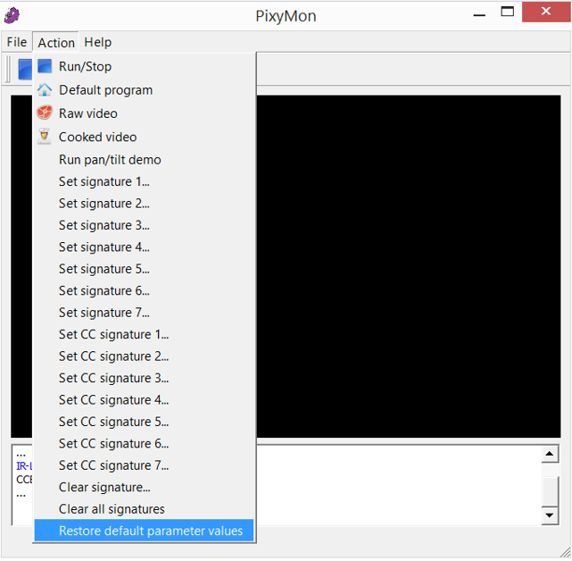The image size is (572, 561).
Task: Select Set signature 7...
Action: coord(144,313)
